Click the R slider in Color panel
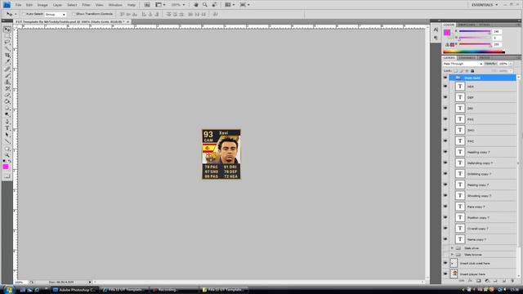 tap(475, 31)
